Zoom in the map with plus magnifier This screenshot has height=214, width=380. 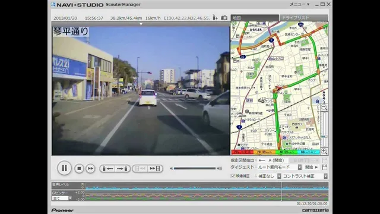coord(324,151)
